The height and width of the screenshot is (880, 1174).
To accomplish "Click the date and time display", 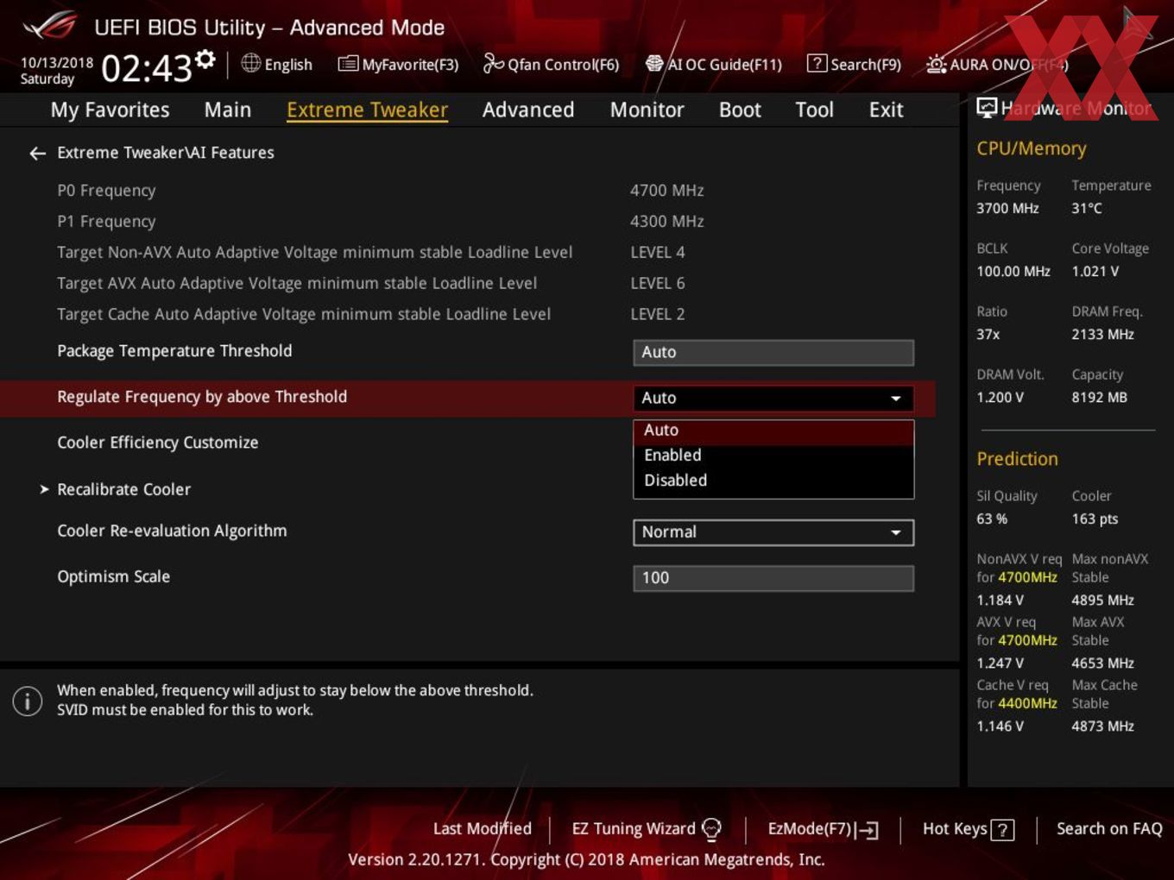I will click(117, 67).
